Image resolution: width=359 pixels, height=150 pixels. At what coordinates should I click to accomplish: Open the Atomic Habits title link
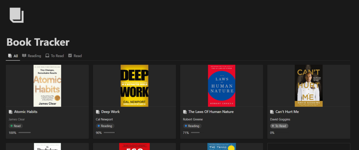pyautogui.click(x=26, y=112)
